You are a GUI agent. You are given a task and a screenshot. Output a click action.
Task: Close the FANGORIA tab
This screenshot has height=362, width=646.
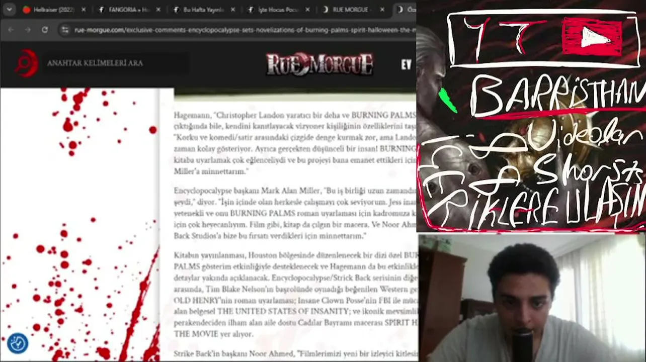pyautogui.click(x=158, y=10)
